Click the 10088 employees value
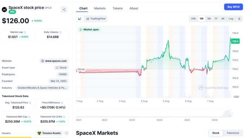 [63, 74]
